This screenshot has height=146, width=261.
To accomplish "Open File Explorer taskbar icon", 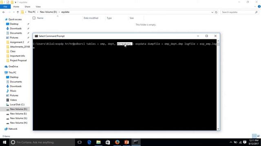I will click(99, 142).
